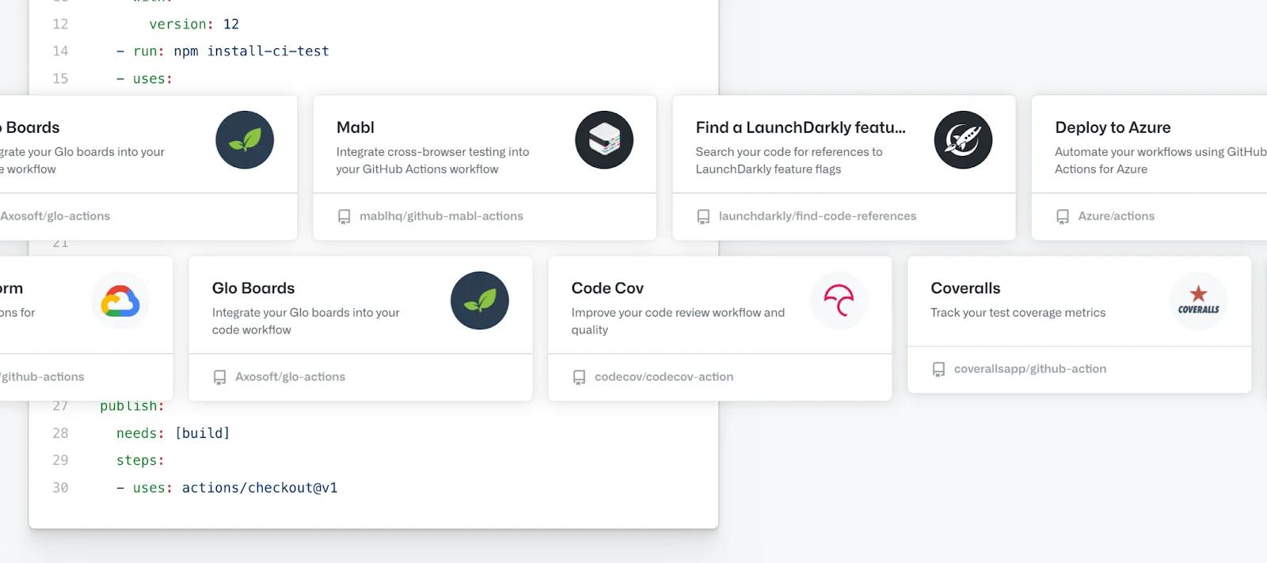Screen dimensions: 1267x563
Task: Click repo icon beside codecov/codecov-action
Action: pos(580,378)
